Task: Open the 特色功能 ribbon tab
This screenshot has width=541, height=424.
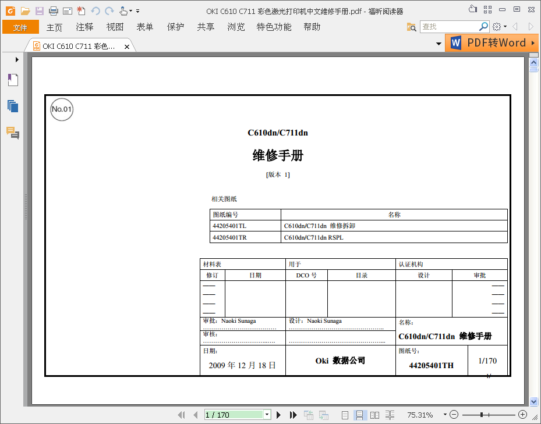Action: [274, 27]
